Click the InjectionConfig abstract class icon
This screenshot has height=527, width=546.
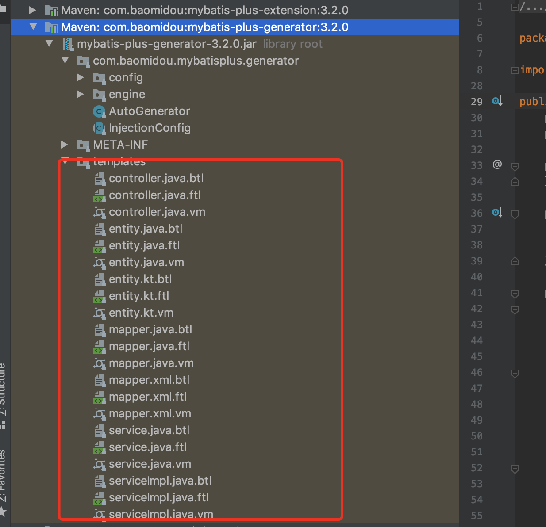click(x=99, y=128)
